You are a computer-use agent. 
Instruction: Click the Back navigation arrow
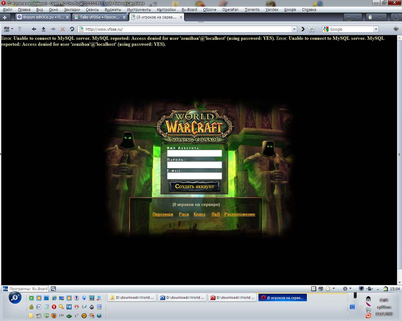(x=34, y=29)
